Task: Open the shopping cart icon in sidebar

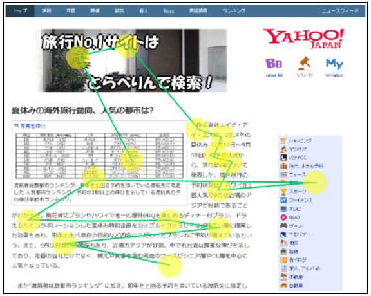Action: (x=283, y=141)
